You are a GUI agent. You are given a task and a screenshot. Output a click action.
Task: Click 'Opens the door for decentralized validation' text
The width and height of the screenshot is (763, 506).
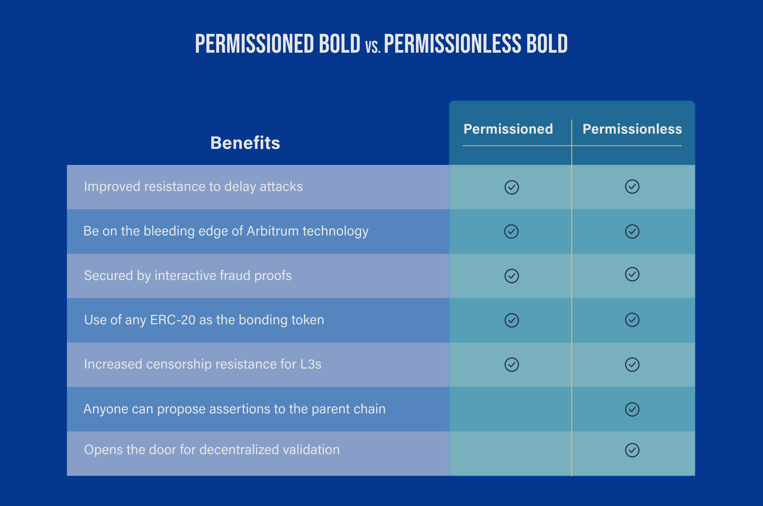pos(212,449)
